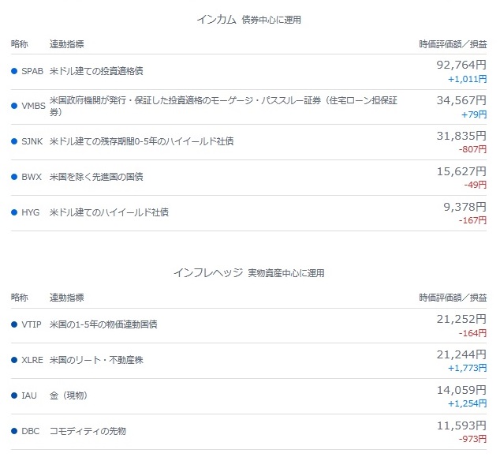Click the blue dot beside BWX
Viewport: 500px width, 461px height.
pyautogui.click(x=14, y=177)
